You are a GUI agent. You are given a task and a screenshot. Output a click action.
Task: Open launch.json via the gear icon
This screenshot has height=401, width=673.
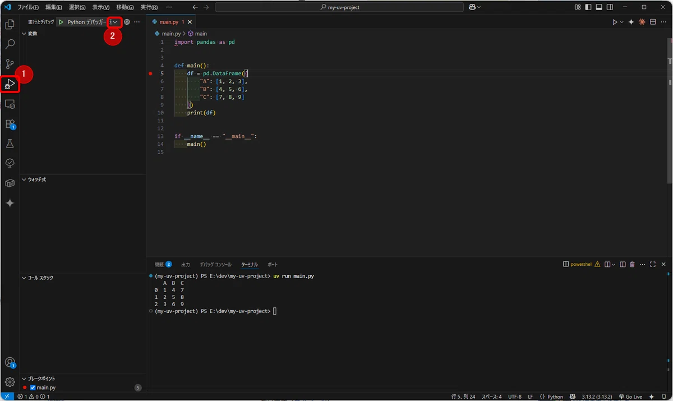(127, 22)
